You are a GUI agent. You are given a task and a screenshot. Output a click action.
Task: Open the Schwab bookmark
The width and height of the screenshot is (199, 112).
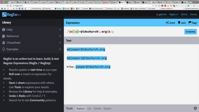[x=66, y=9]
